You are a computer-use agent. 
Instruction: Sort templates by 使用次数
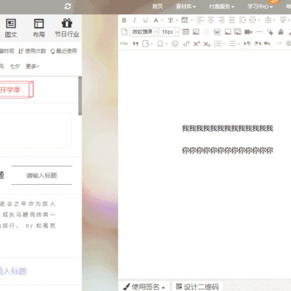[32, 51]
